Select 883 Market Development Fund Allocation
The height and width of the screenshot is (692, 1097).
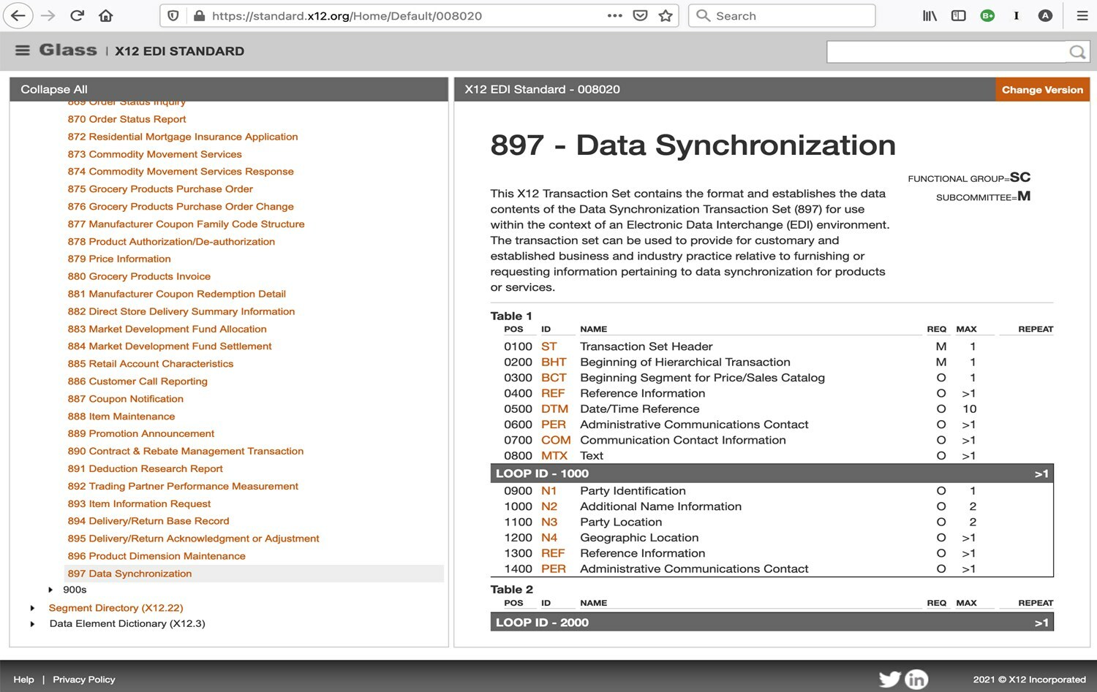tap(167, 330)
